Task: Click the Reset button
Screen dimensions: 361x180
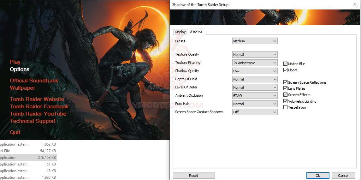Action: click(x=194, y=176)
